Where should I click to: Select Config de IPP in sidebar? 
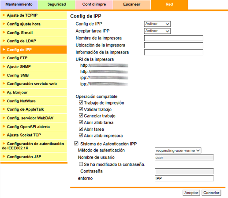click(x=34, y=50)
